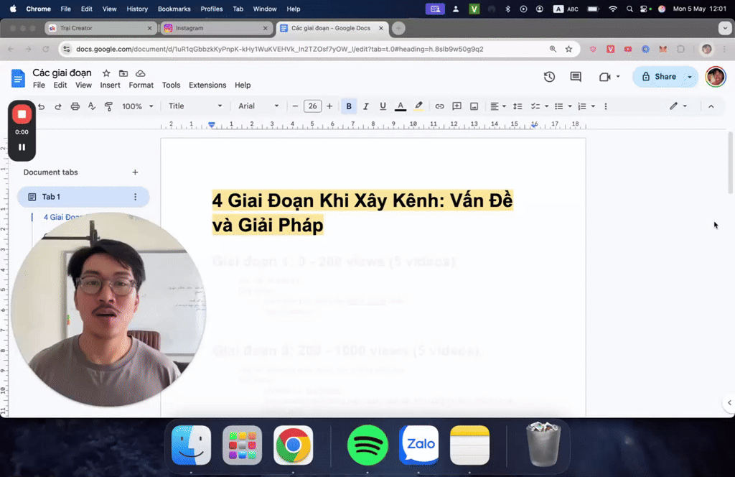
Task: Open the checklist dropdown
Action: pos(539,106)
